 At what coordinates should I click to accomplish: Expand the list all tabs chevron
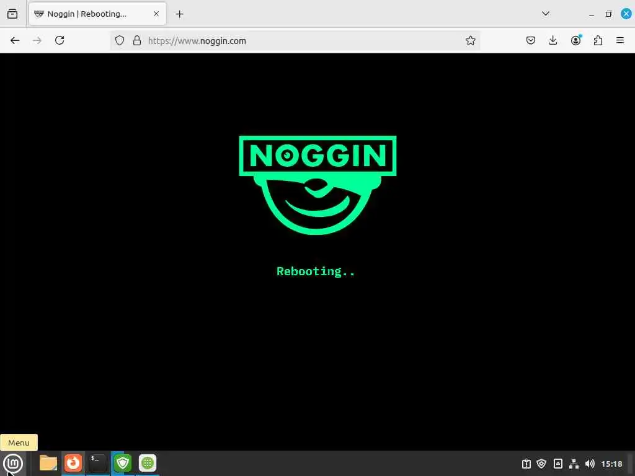click(546, 14)
